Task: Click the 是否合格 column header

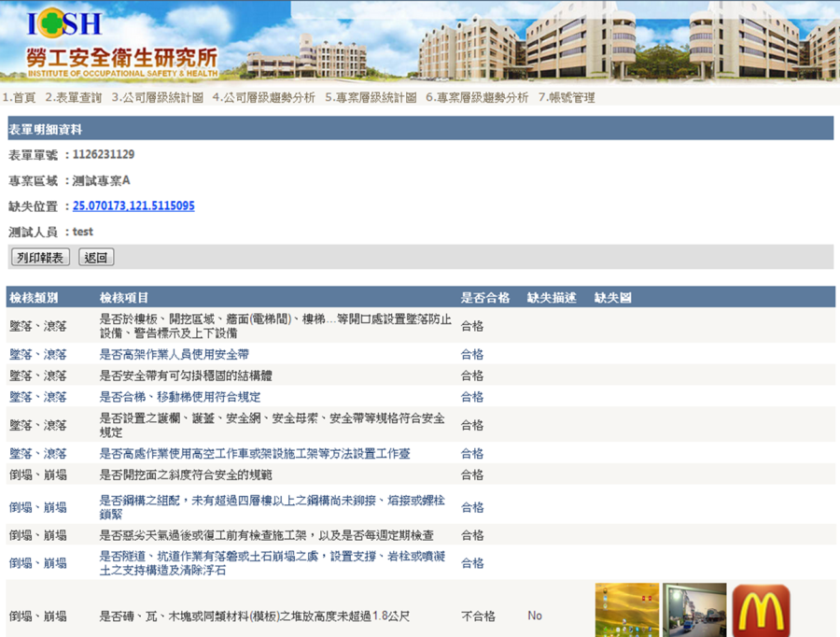Action: pyautogui.click(x=484, y=298)
